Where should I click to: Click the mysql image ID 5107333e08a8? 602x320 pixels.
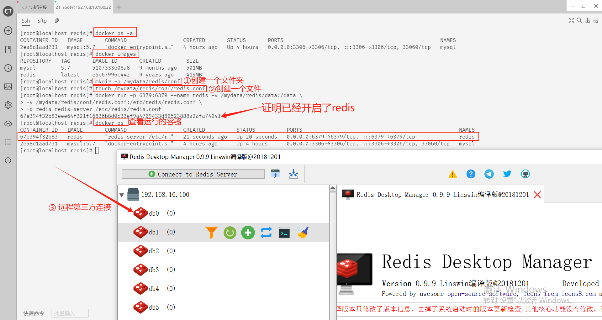(x=111, y=68)
